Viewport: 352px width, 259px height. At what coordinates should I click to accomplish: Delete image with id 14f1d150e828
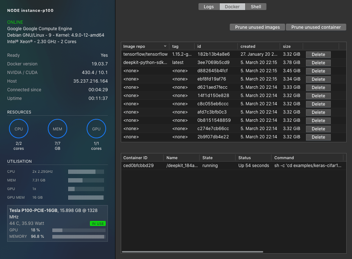click(318, 96)
